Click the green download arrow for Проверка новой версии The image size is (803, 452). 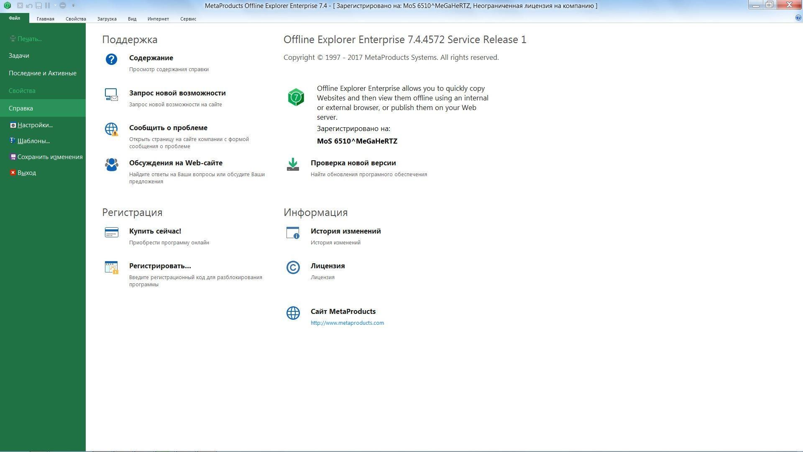point(293,164)
